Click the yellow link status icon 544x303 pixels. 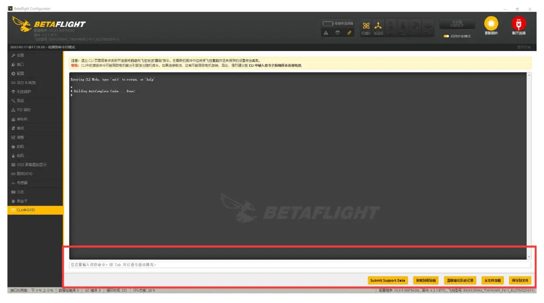pyautogui.click(x=349, y=33)
